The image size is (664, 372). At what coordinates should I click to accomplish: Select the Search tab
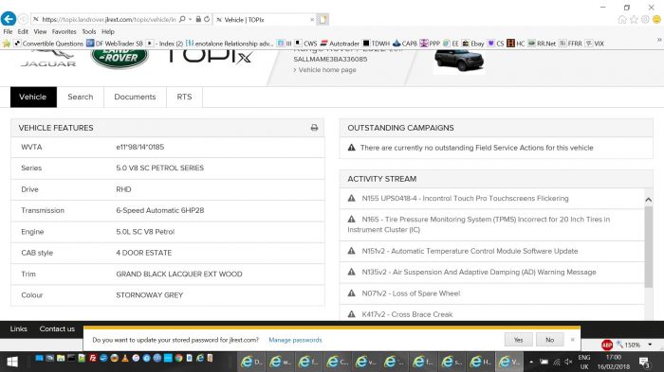pyautogui.click(x=81, y=97)
